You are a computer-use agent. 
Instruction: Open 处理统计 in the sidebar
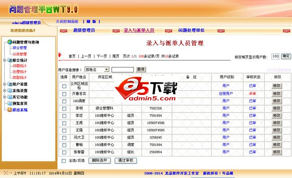[20, 71]
